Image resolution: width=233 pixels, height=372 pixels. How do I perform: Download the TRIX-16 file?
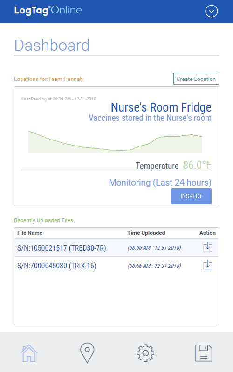point(207,265)
